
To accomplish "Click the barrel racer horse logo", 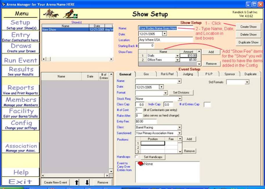I will click(70, 14).
